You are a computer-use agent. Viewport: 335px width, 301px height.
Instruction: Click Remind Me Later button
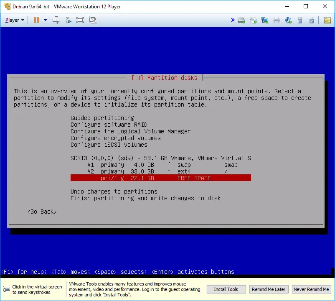pyautogui.click(x=269, y=289)
